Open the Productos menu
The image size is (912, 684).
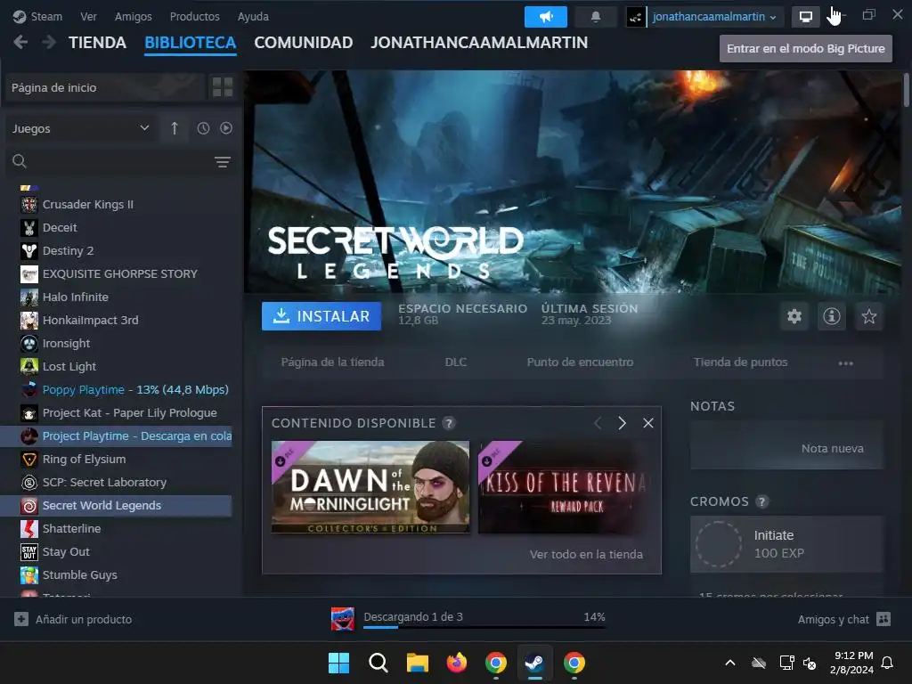click(x=195, y=16)
